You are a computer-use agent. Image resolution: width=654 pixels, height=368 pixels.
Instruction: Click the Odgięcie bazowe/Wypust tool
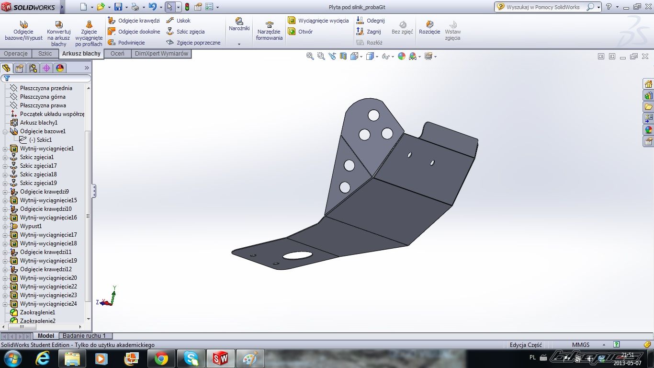coord(23,31)
